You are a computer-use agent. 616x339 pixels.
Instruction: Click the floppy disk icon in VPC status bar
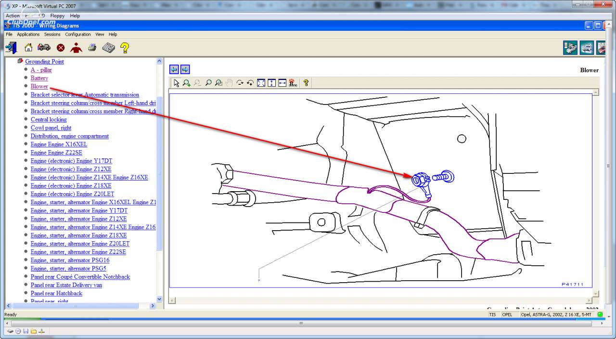[x=26, y=331]
